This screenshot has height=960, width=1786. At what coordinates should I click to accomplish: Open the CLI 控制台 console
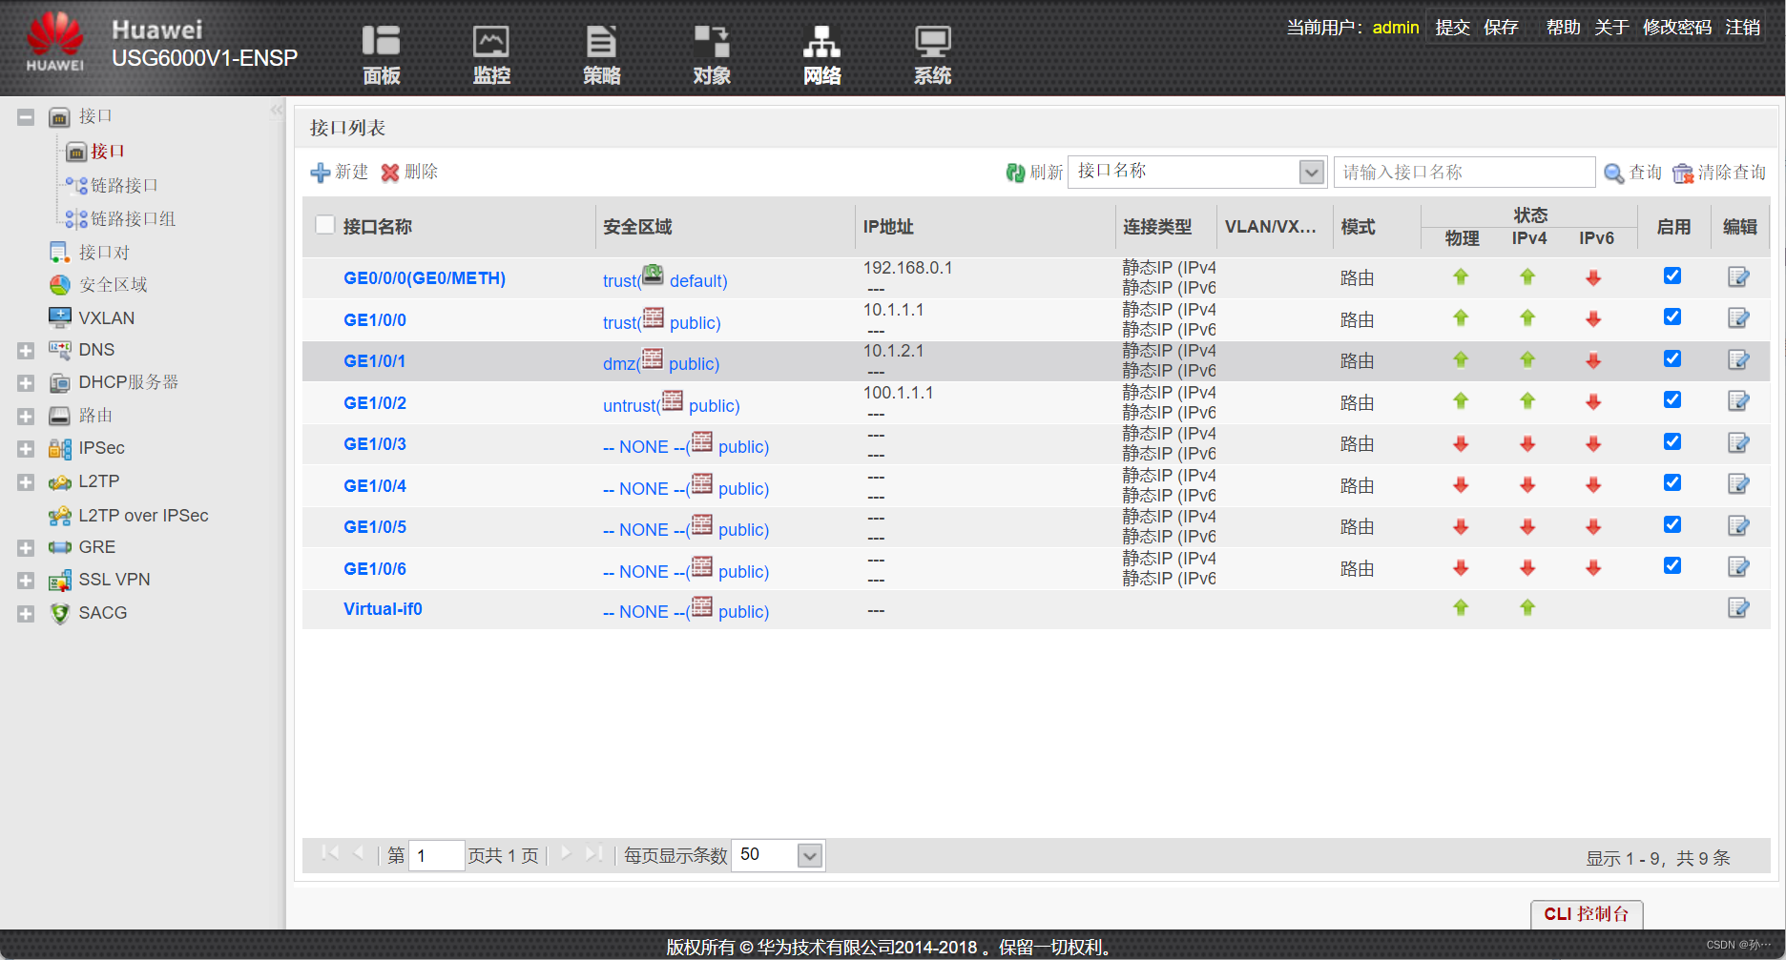tap(1586, 913)
